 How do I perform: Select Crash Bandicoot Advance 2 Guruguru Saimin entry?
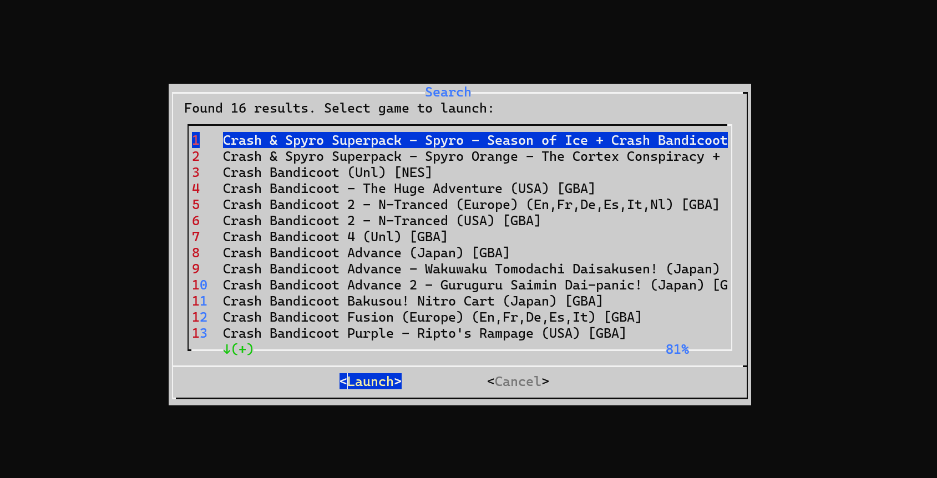pyautogui.click(x=460, y=285)
